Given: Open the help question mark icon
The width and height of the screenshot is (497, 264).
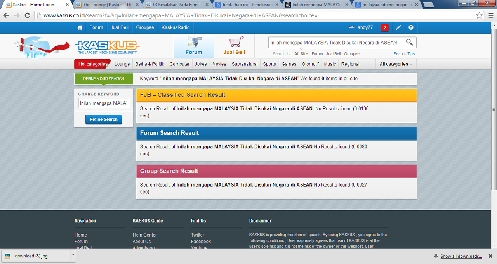Looking at the screenshot, I should (x=411, y=27).
